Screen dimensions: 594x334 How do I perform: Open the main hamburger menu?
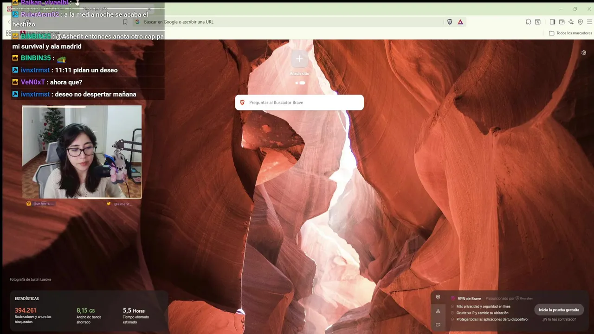[589, 22]
